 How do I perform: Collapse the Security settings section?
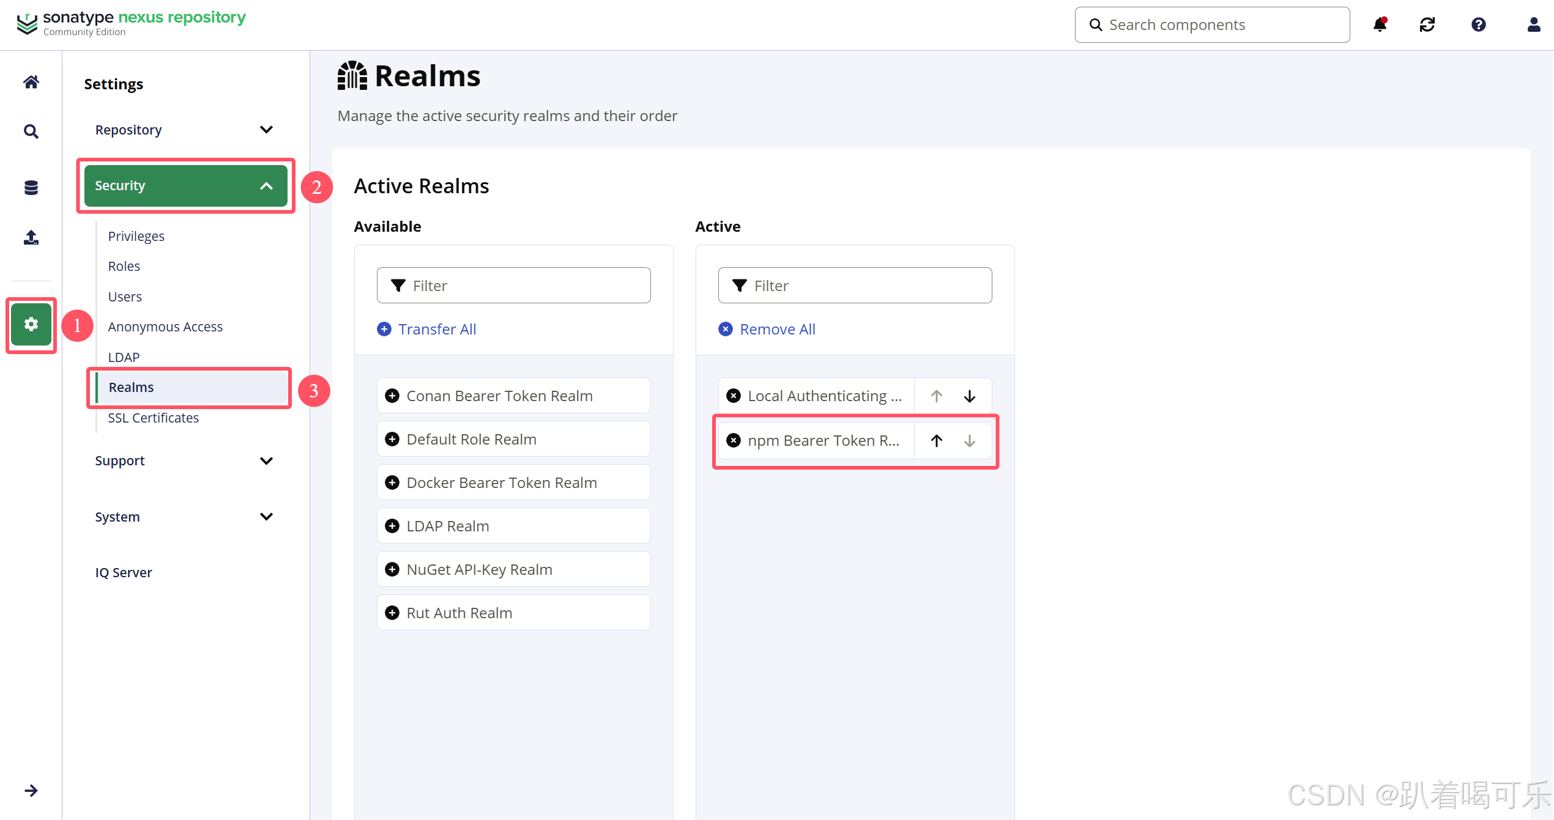(185, 186)
